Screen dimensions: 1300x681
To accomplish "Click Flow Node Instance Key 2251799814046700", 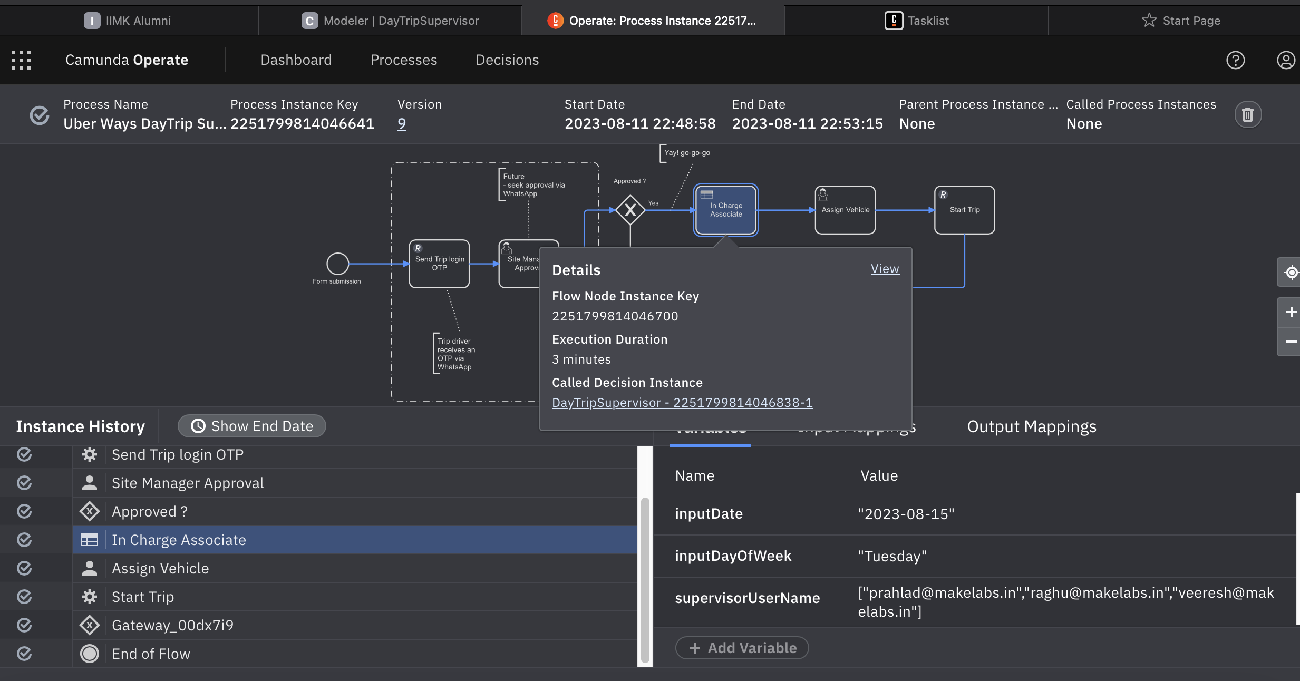I will click(x=615, y=316).
